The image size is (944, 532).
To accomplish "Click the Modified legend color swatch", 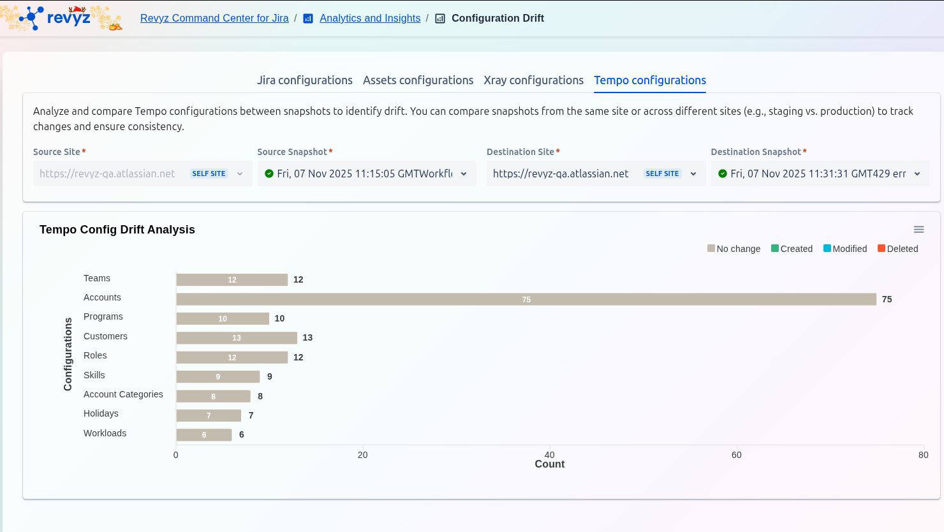I will (827, 249).
